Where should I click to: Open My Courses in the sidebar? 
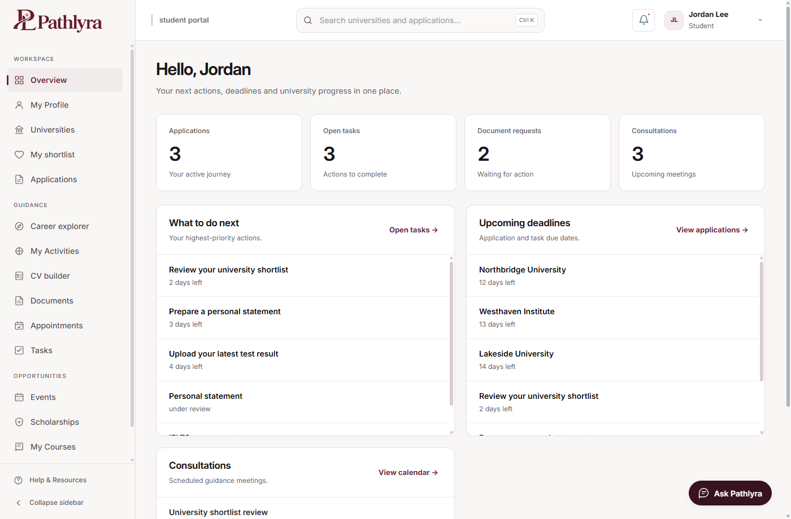pyautogui.click(x=65, y=447)
